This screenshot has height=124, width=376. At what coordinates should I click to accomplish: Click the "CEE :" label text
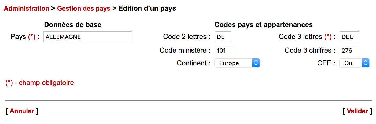tap(326, 63)
